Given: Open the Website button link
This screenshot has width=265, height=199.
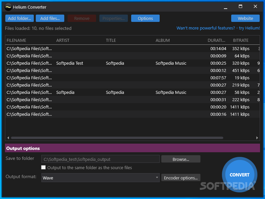Looking at the screenshot, I should (x=245, y=18).
